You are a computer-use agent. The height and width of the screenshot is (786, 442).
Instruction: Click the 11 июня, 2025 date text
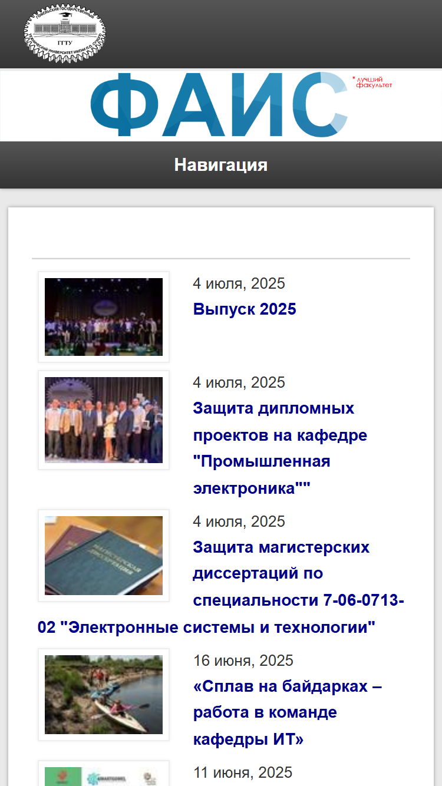pos(243,772)
